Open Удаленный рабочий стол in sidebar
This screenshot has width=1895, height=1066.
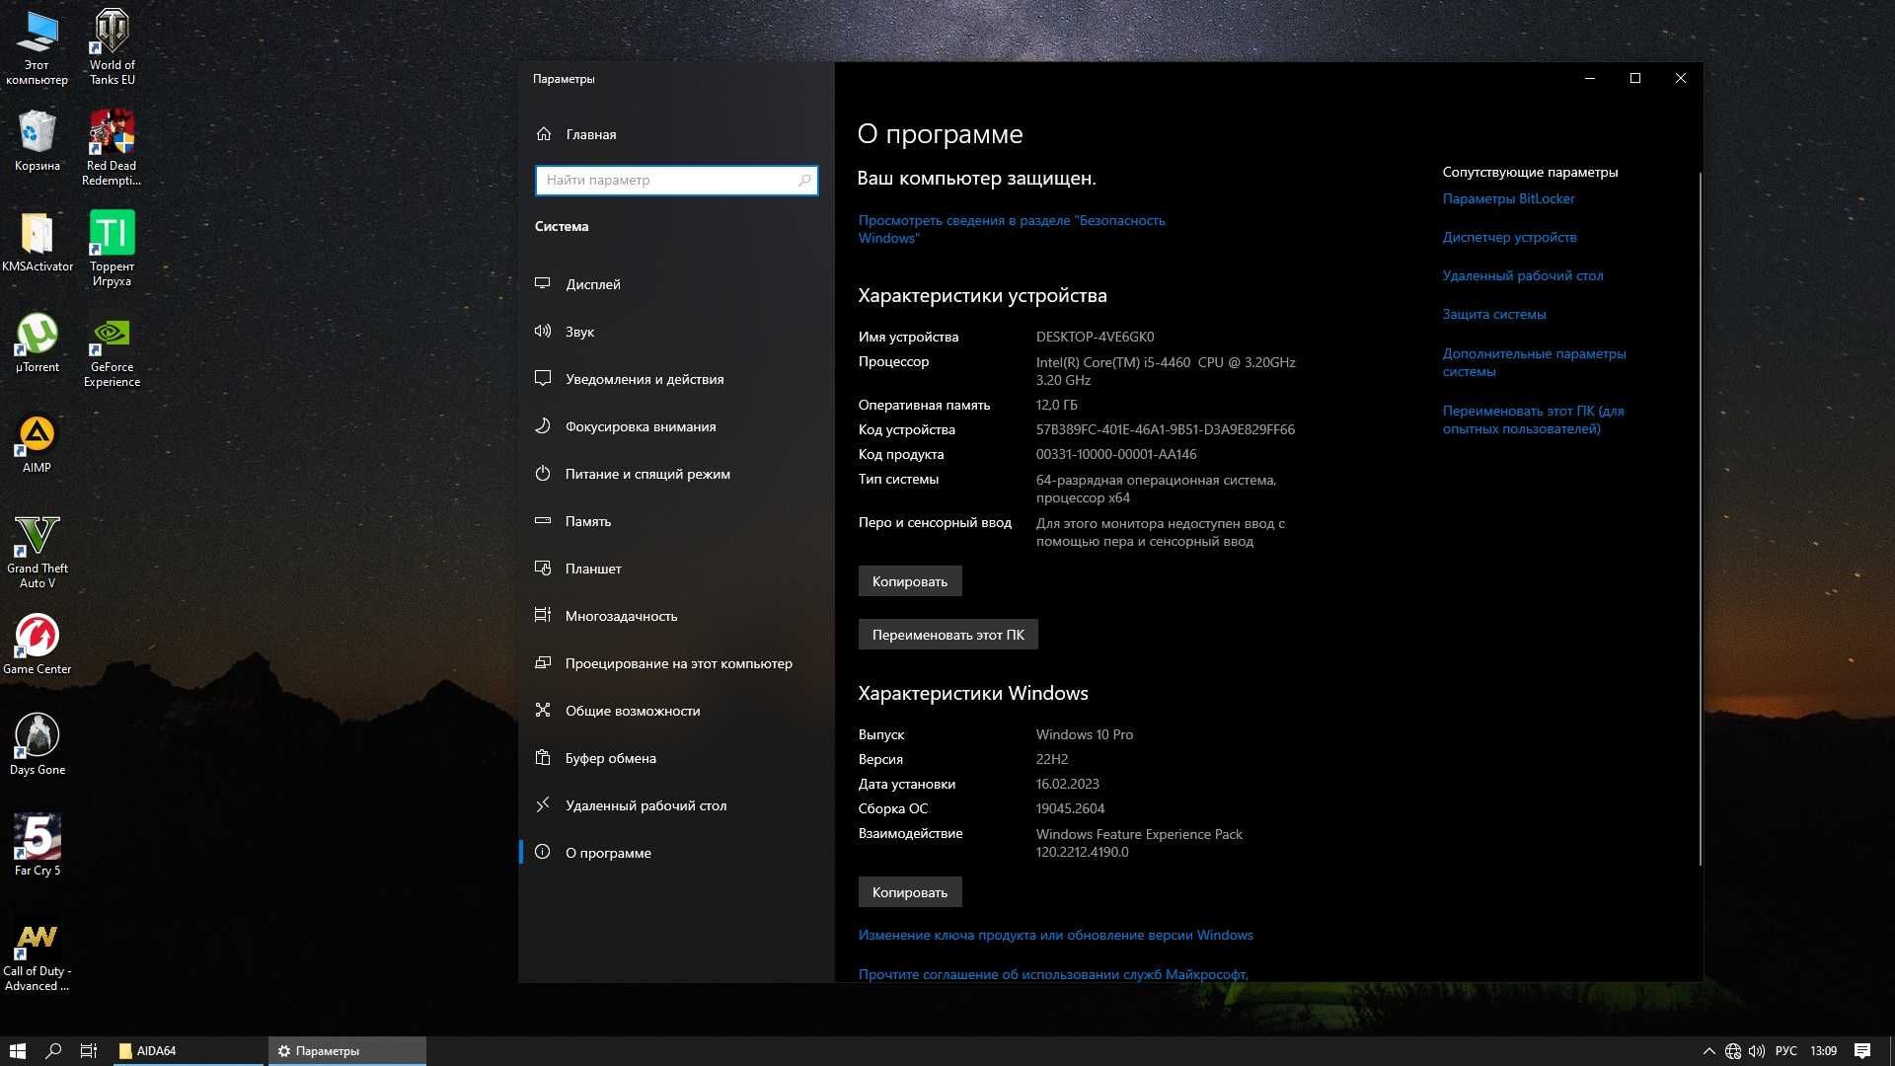pos(676,805)
